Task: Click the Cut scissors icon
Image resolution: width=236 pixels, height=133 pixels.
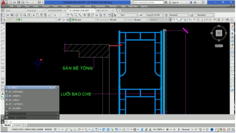Action: (x=34, y=15)
